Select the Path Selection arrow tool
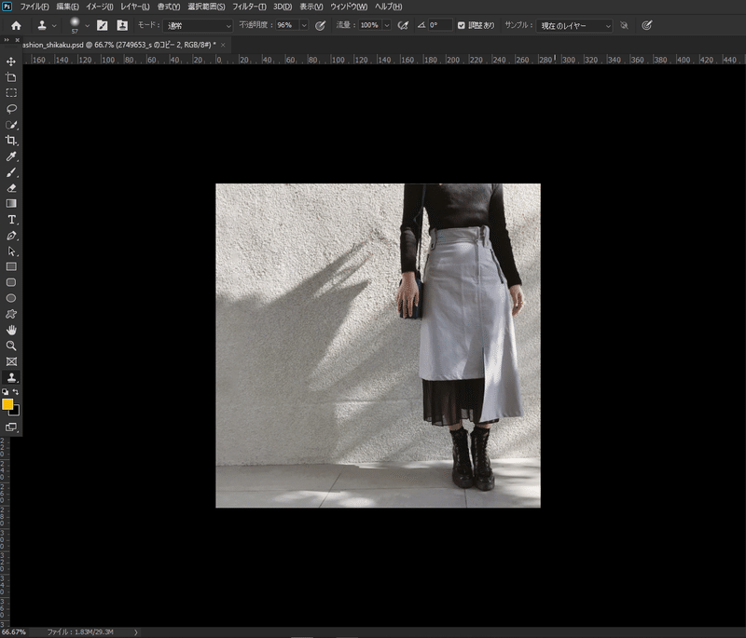 click(11, 251)
